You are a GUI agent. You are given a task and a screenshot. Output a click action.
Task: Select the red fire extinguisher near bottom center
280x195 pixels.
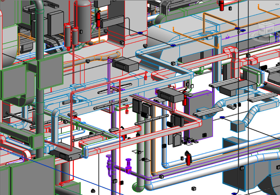(188, 159)
